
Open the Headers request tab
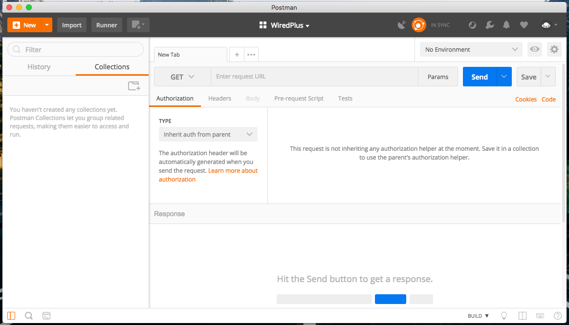219,98
